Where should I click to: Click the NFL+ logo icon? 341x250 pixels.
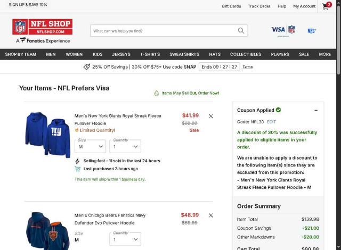coord(312,31)
